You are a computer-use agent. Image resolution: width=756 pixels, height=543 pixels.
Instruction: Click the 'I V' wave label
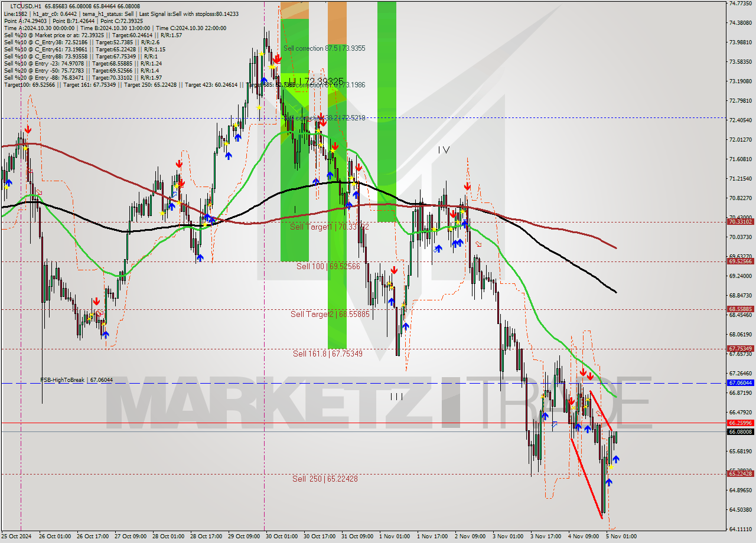[444, 151]
